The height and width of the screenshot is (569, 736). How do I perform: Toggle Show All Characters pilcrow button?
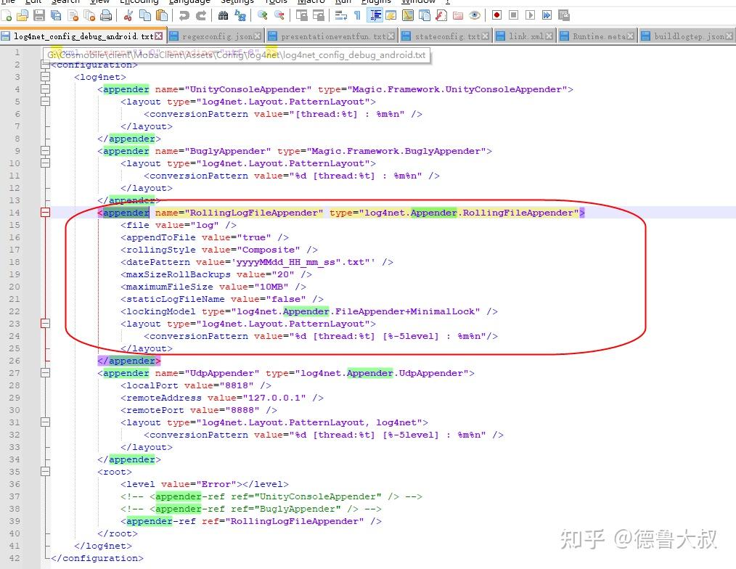(x=357, y=15)
